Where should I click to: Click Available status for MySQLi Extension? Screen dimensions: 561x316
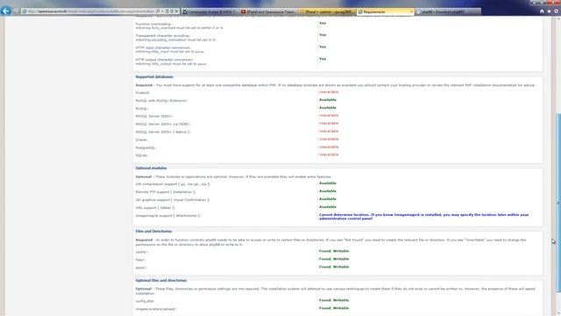[x=327, y=100]
